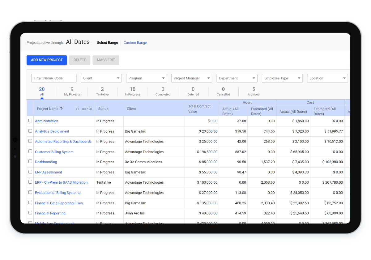Open Automated Reporting & Dashboards project
Screen dimensions: 371x260
point(63,141)
